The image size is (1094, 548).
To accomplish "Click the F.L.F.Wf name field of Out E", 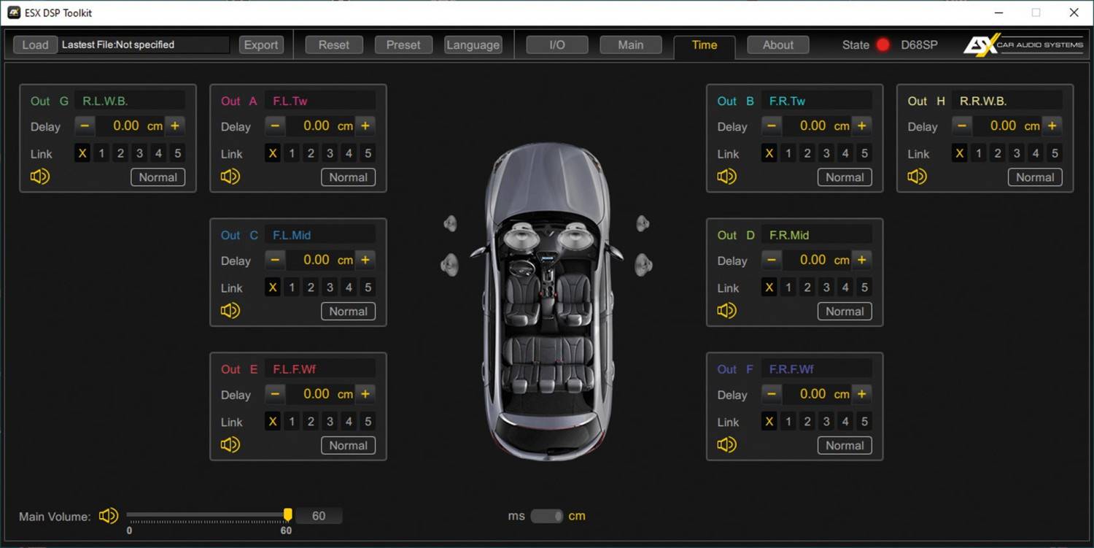I will pos(319,369).
